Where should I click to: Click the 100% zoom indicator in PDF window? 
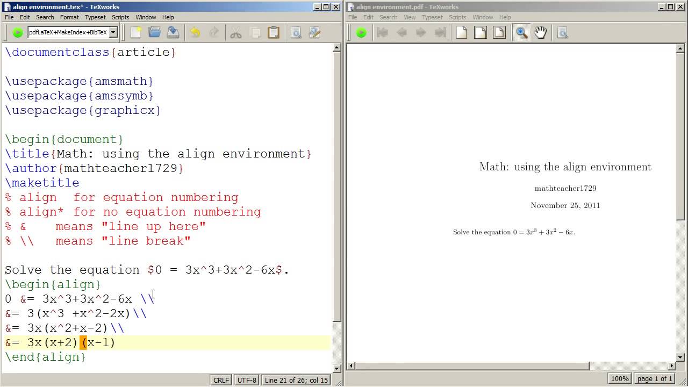619,379
